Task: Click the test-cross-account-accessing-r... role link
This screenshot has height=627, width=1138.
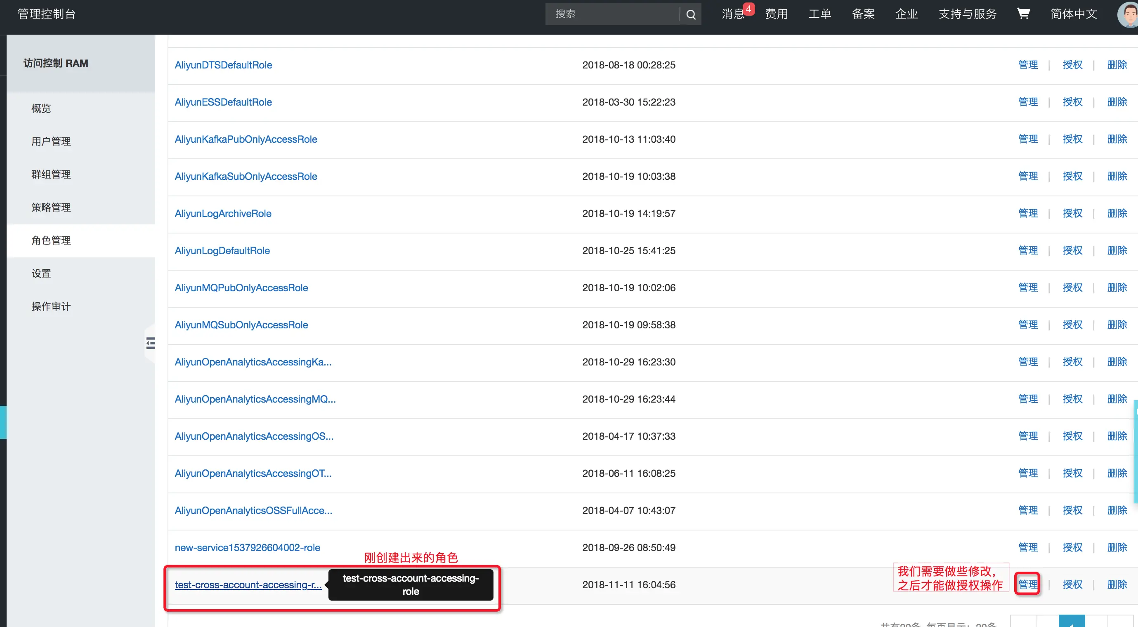Action: coord(248,585)
